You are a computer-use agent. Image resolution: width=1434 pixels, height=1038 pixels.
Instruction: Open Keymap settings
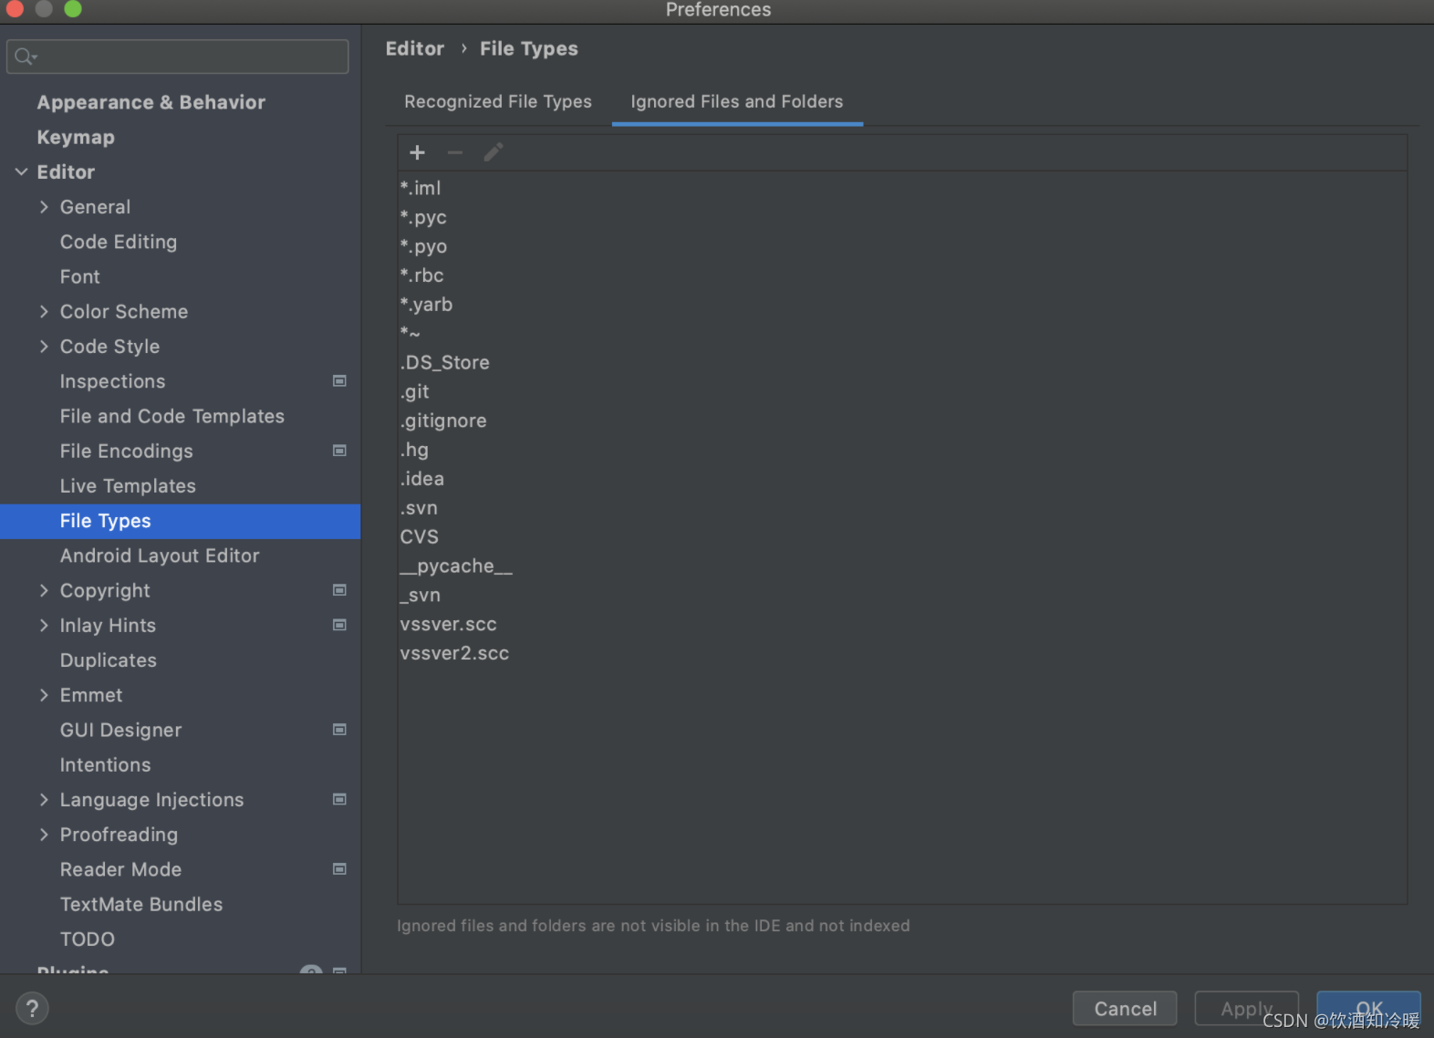pos(76,137)
